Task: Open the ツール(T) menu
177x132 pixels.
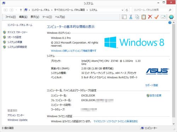Action: point(47,17)
